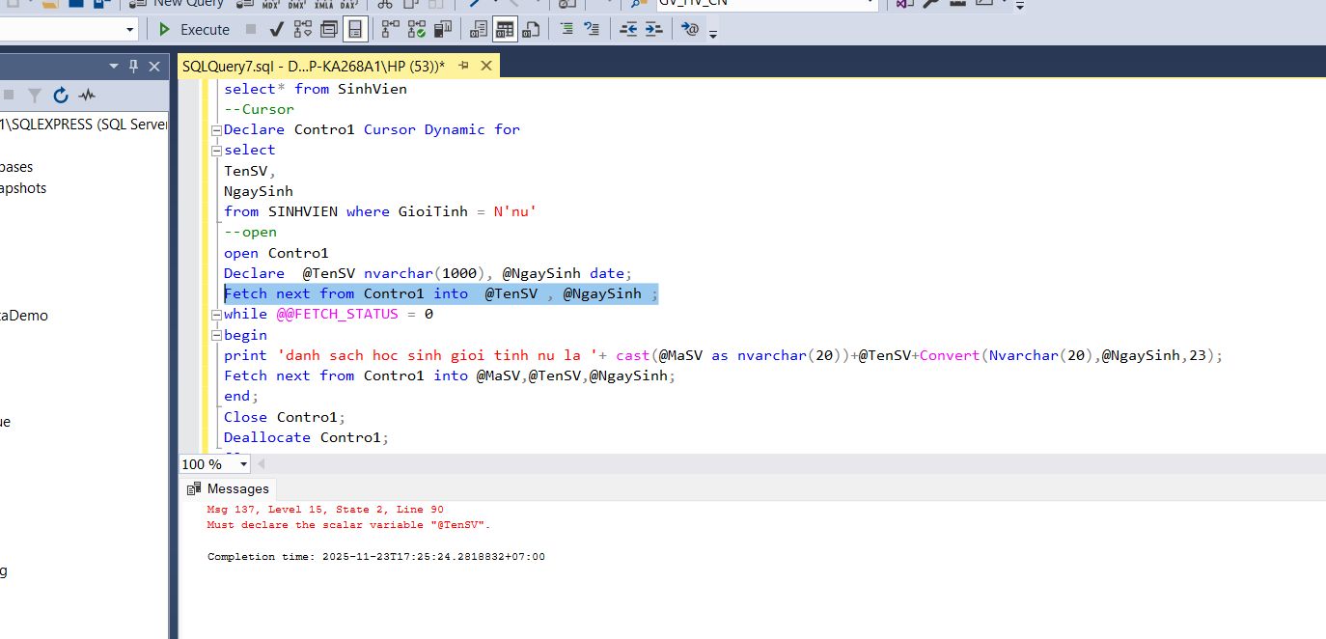This screenshot has height=639, width=1326.
Task: Pin the SQLQuery7.sql document tab
Action: tap(463, 66)
